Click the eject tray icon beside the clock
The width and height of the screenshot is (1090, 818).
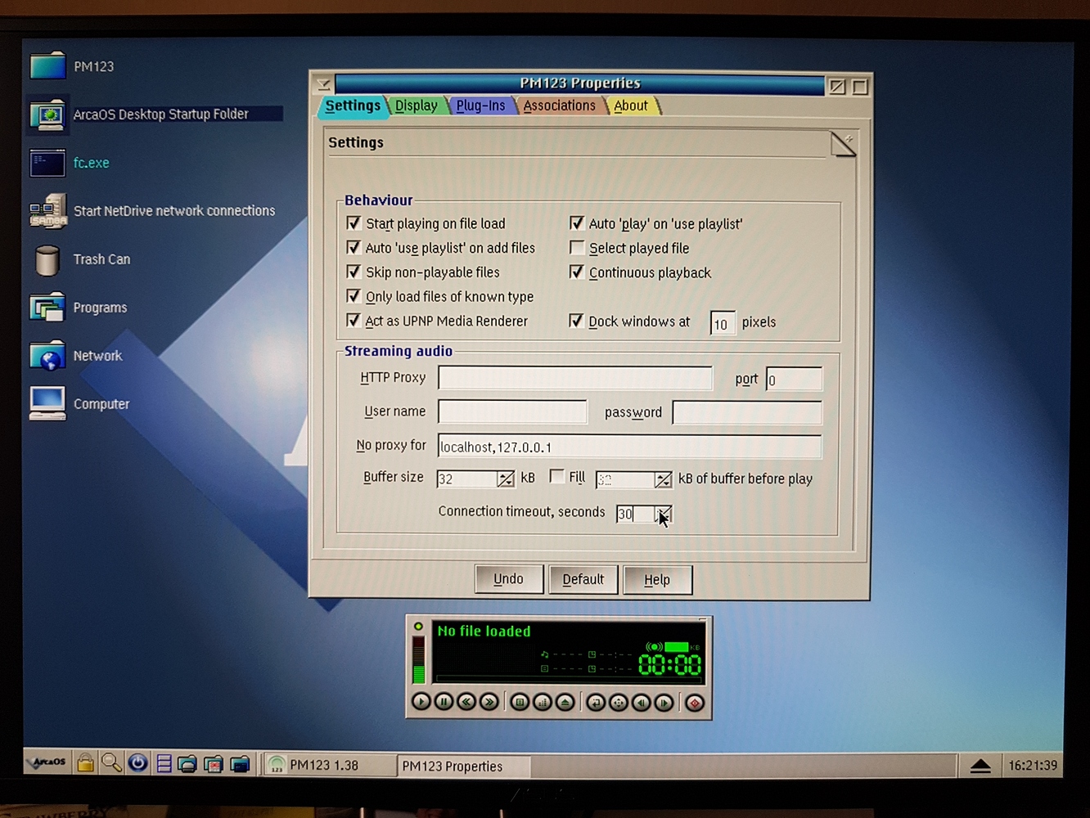(980, 766)
